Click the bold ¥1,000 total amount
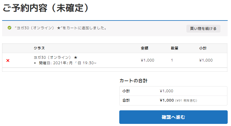This screenshot has height=126, width=231. tap(167, 100)
